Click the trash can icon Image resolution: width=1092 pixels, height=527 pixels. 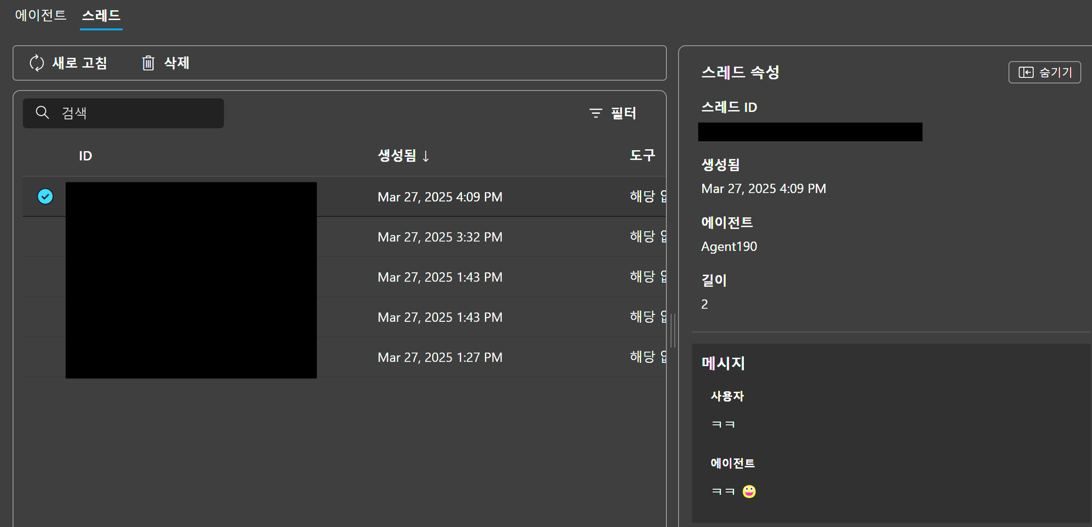point(148,63)
